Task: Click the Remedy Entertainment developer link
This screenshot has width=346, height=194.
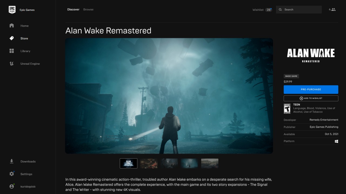Action: [x=324, y=120]
